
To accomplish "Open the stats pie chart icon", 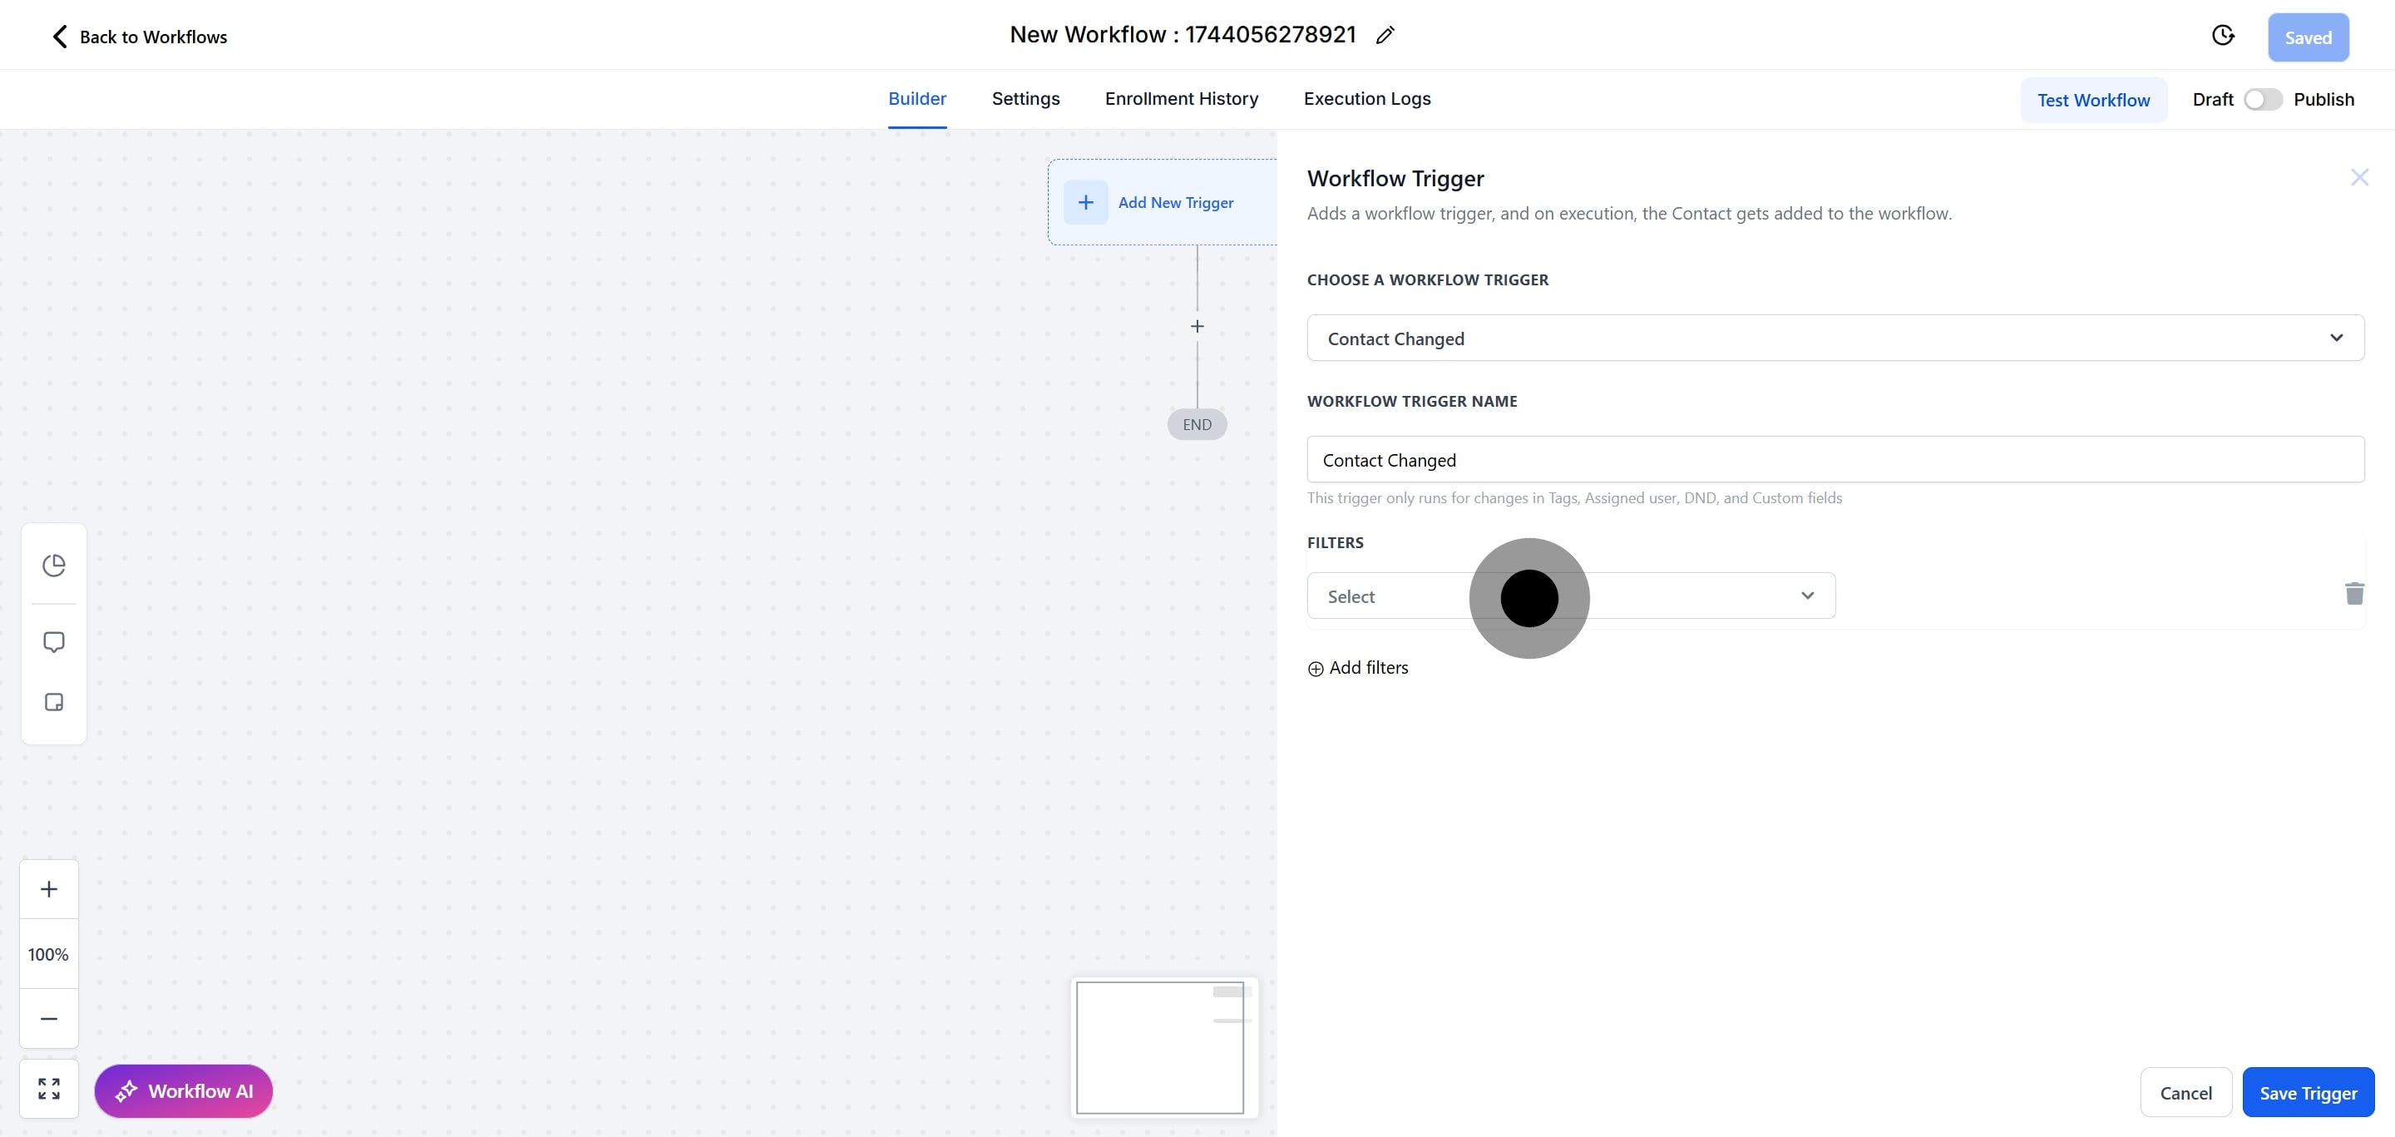I will point(54,566).
